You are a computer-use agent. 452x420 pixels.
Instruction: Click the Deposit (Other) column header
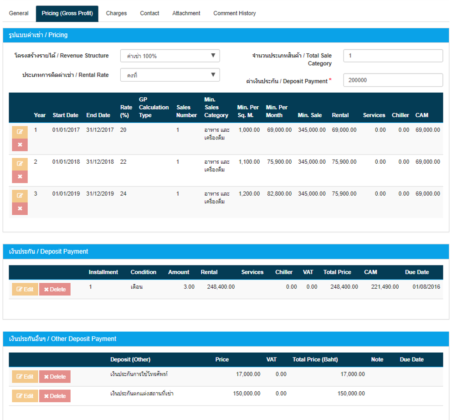click(130, 360)
